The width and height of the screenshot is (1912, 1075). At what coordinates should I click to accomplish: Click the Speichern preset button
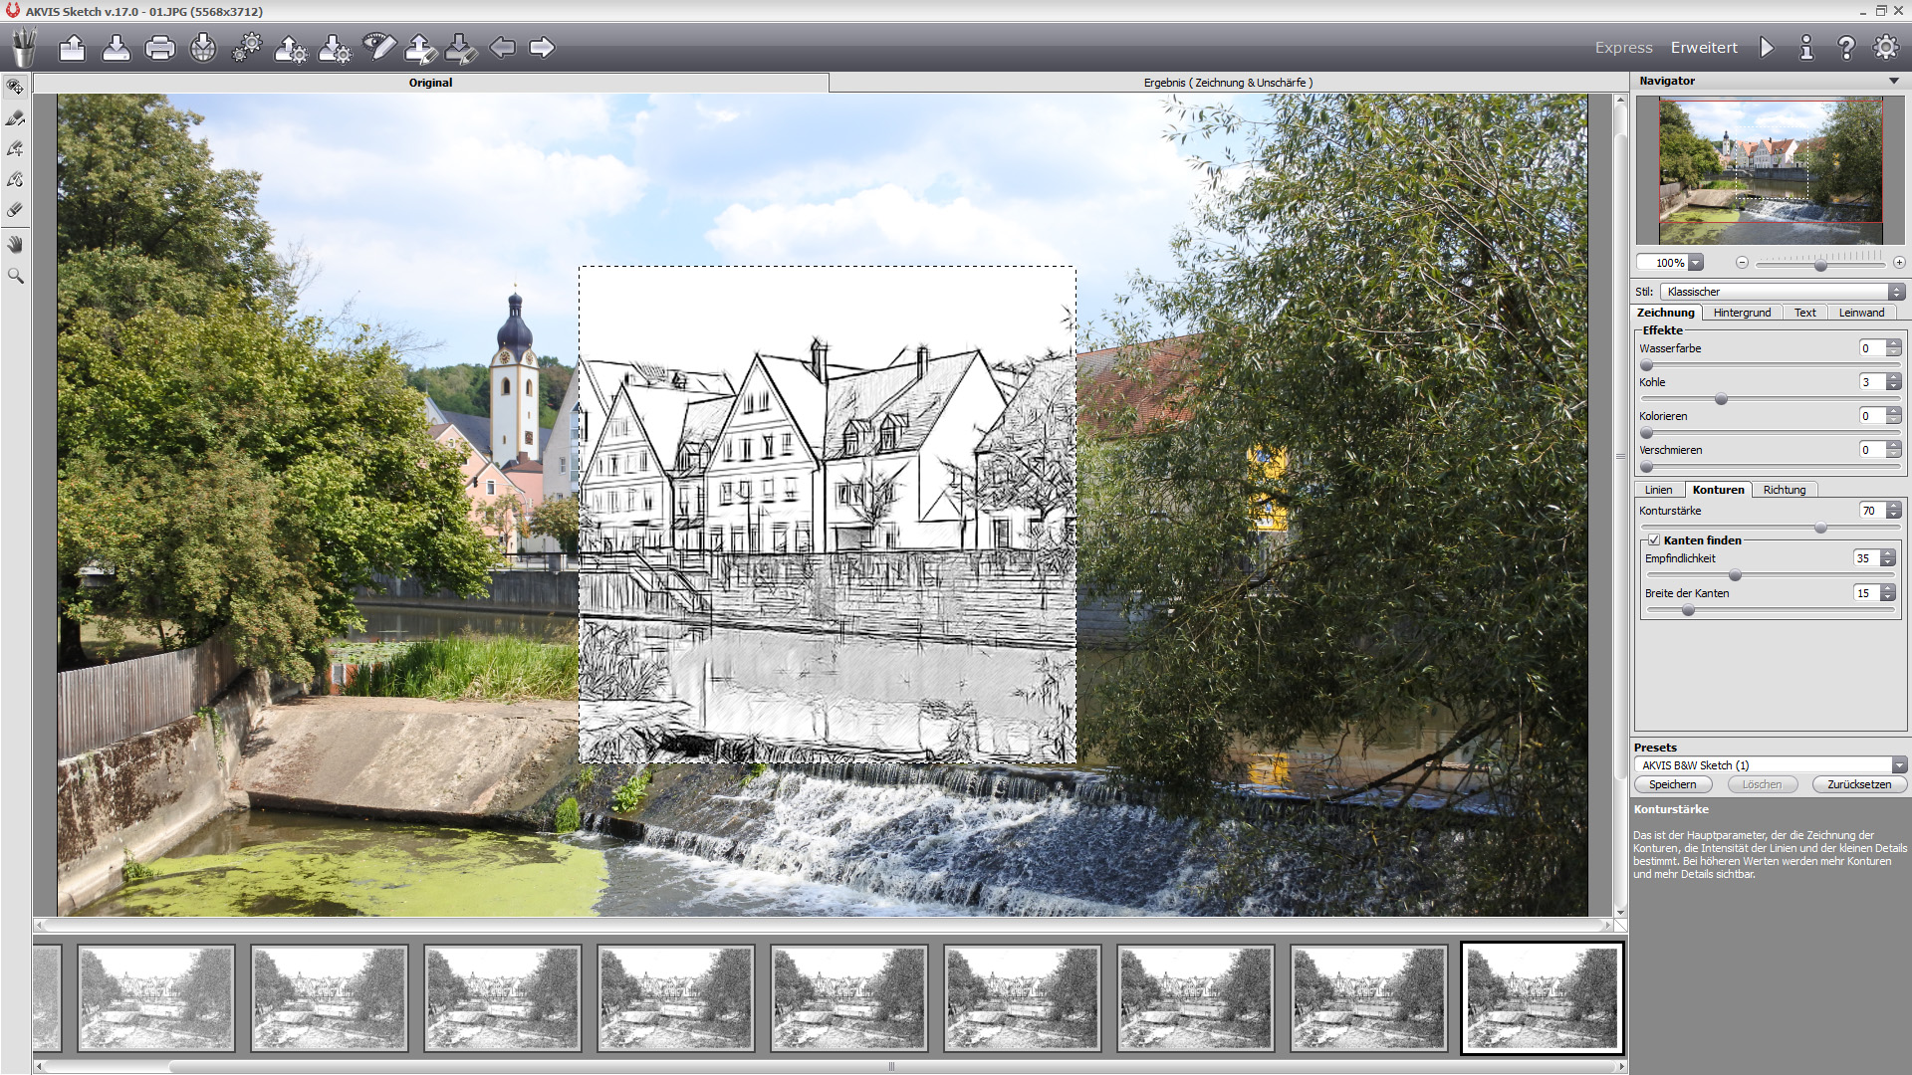1672,784
